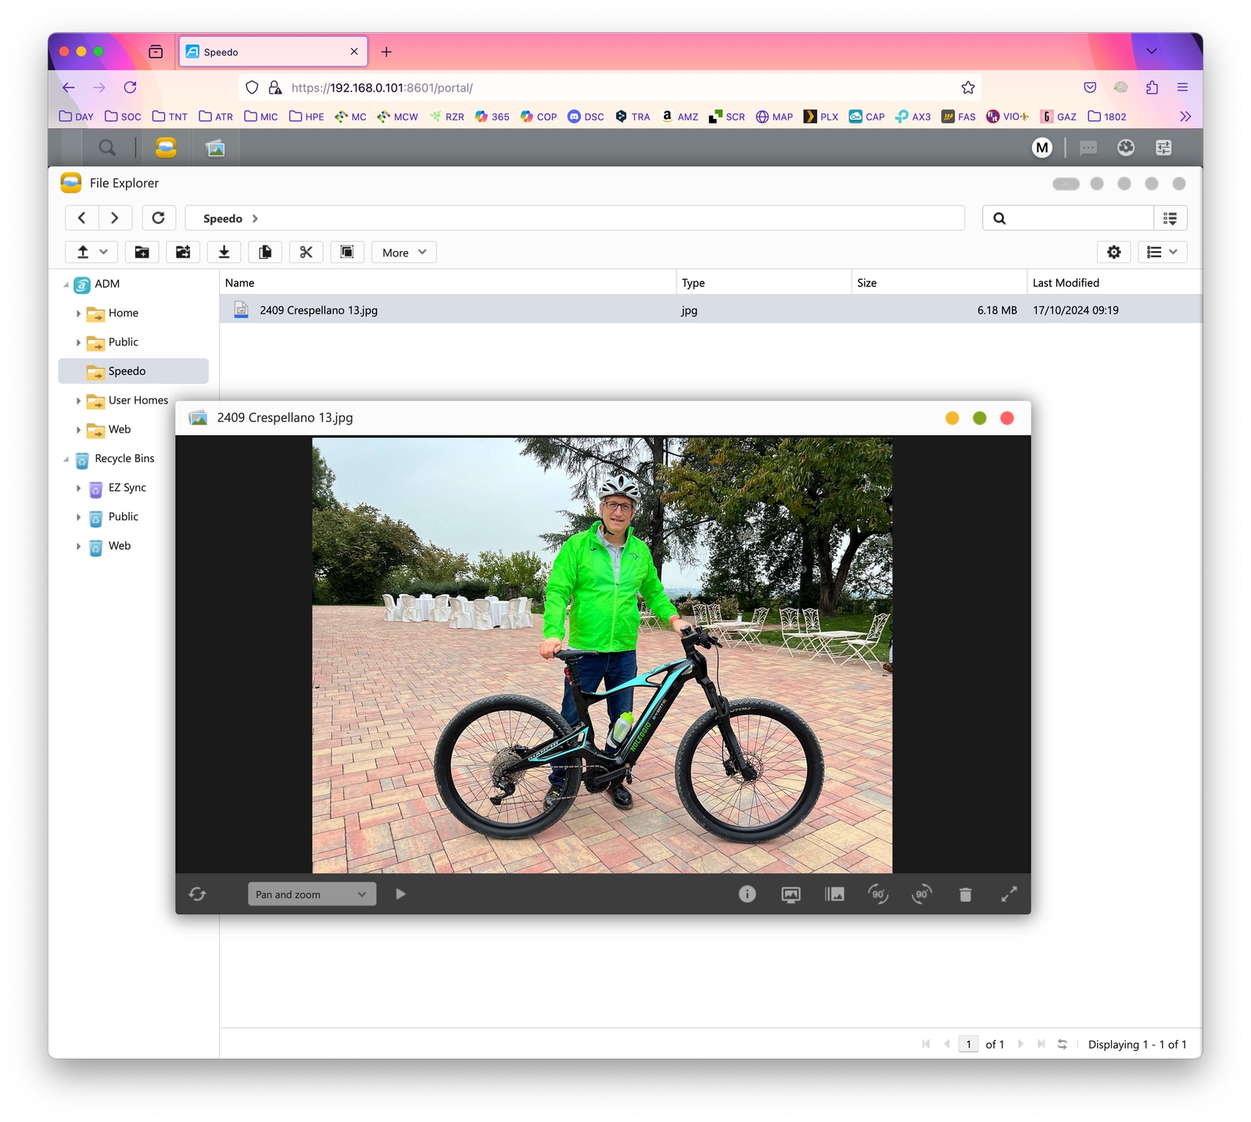
Task: Open the ADM tools sliders icon
Action: click(1163, 148)
